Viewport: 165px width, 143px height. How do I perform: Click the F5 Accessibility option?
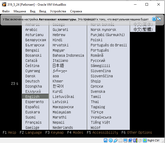(102, 132)
